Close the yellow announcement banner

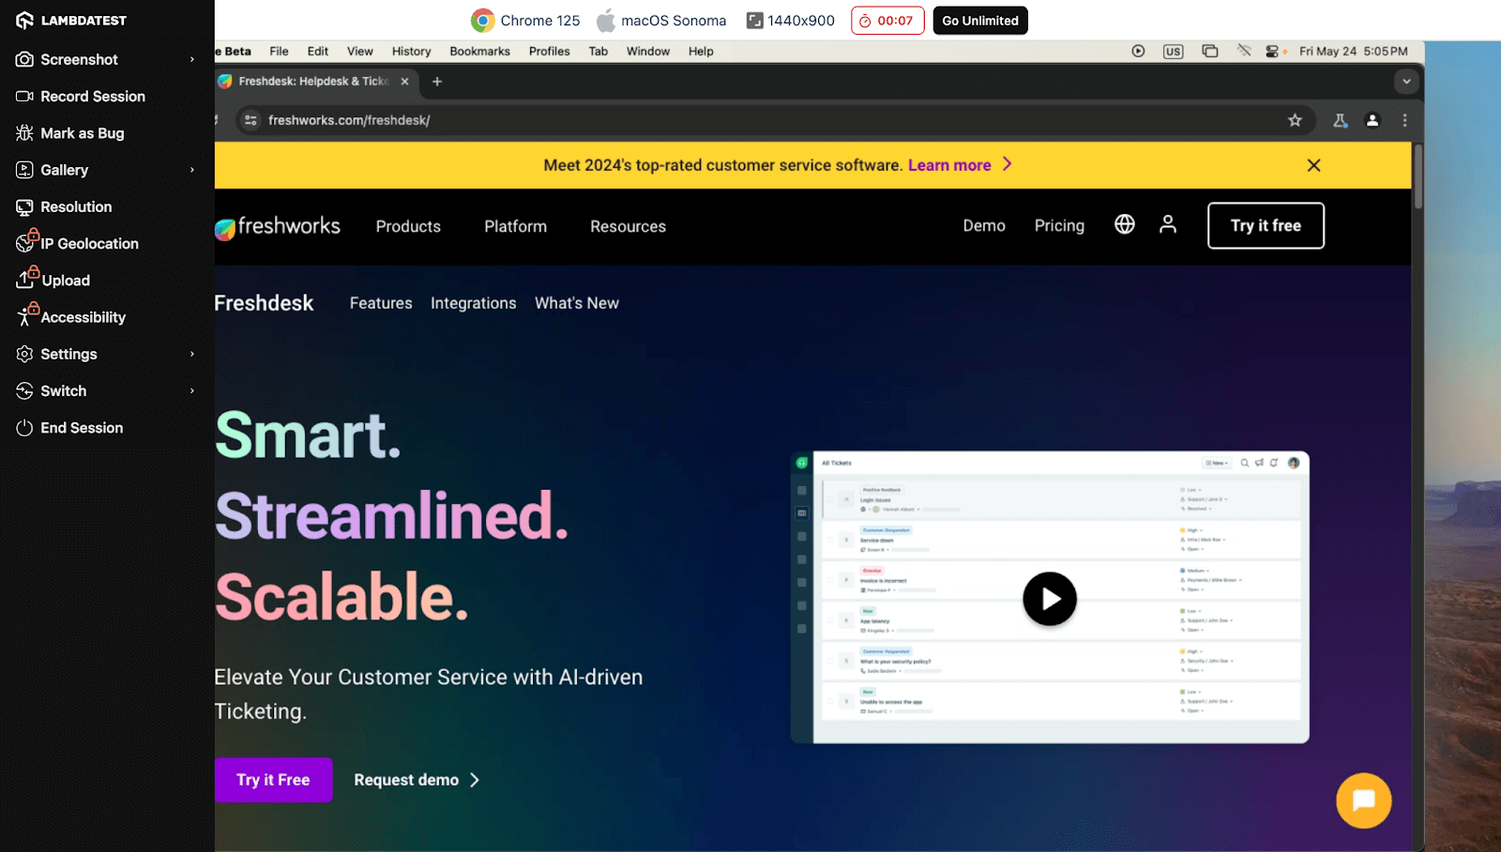pyautogui.click(x=1313, y=165)
